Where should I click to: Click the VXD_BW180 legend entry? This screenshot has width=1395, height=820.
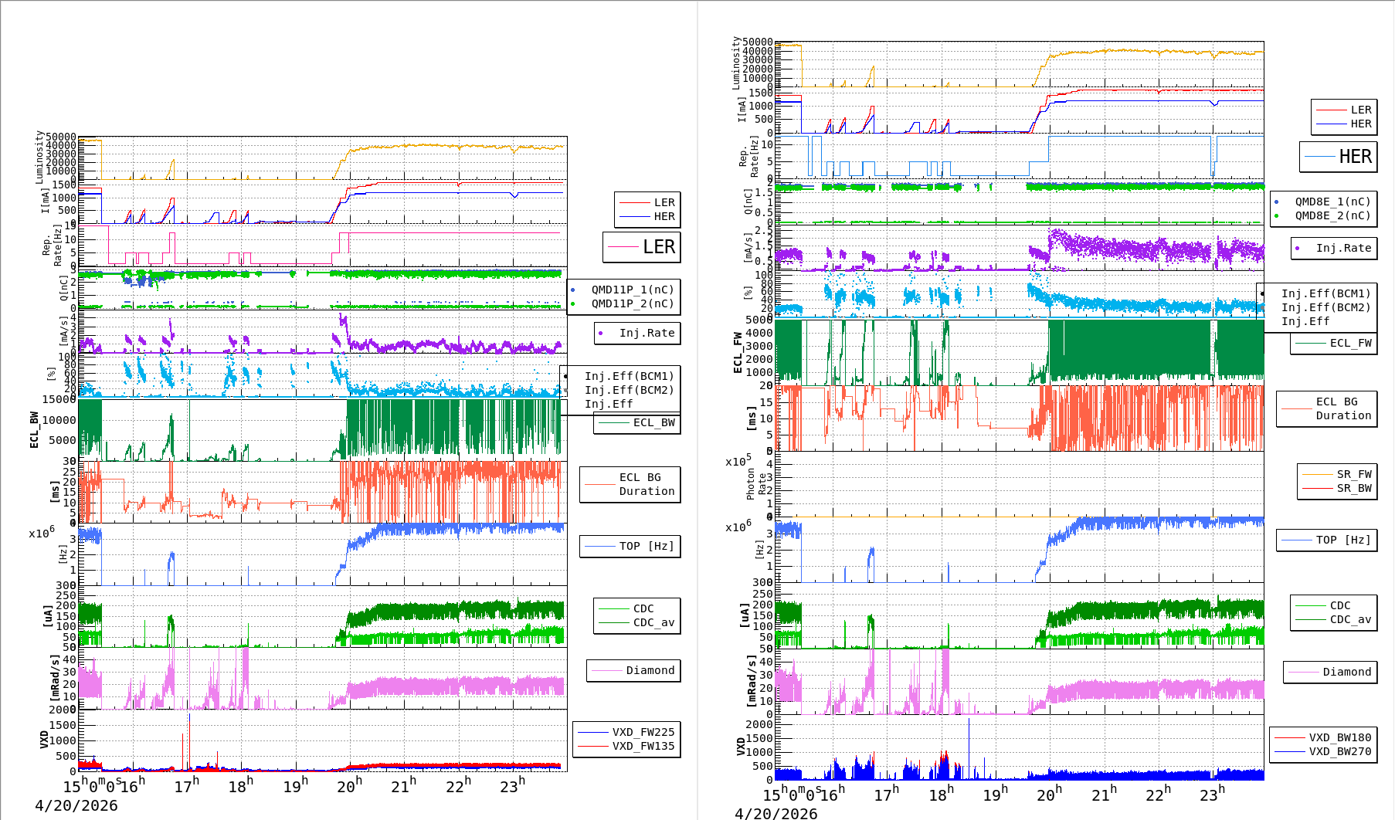click(x=1339, y=737)
